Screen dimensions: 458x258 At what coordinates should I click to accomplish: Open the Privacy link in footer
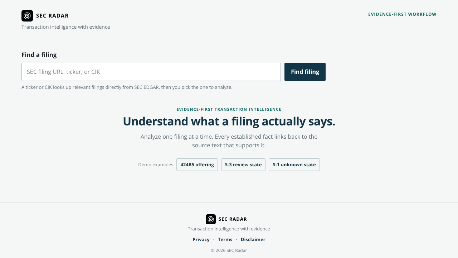(201, 239)
